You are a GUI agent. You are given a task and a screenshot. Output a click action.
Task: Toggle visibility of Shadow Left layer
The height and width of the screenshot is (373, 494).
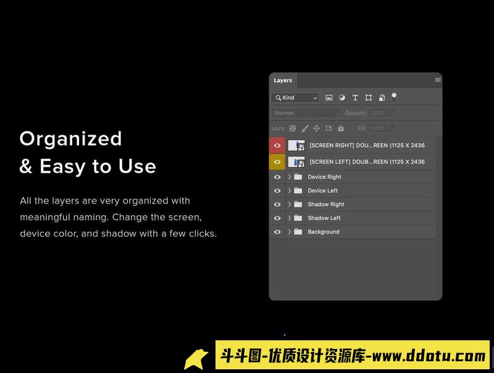(x=278, y=218)
